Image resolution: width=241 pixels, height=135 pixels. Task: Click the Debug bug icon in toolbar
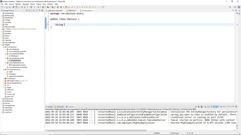[x=38, y=7]
